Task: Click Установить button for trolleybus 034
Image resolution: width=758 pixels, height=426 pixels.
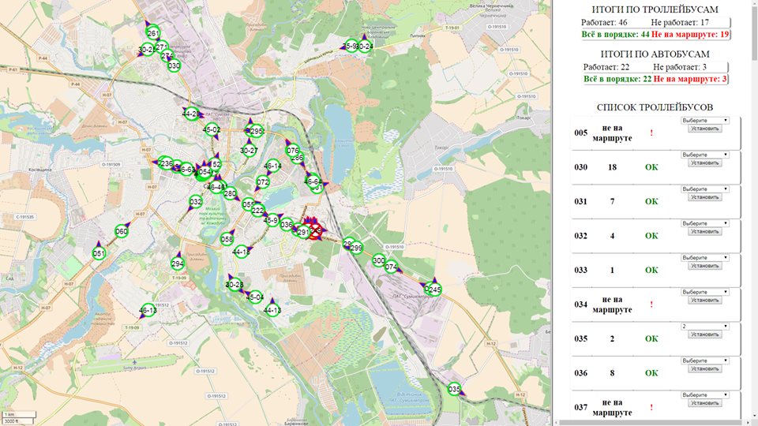Action: pyautogui.click(x=705, y=300)
